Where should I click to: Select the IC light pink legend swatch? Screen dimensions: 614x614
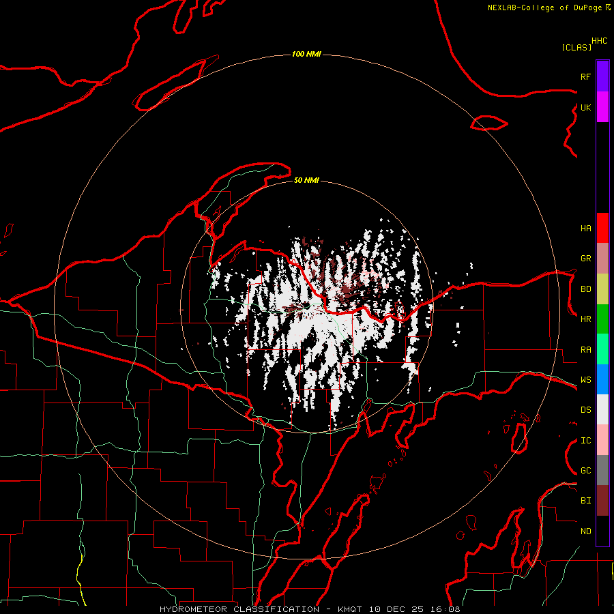[602, 440]
